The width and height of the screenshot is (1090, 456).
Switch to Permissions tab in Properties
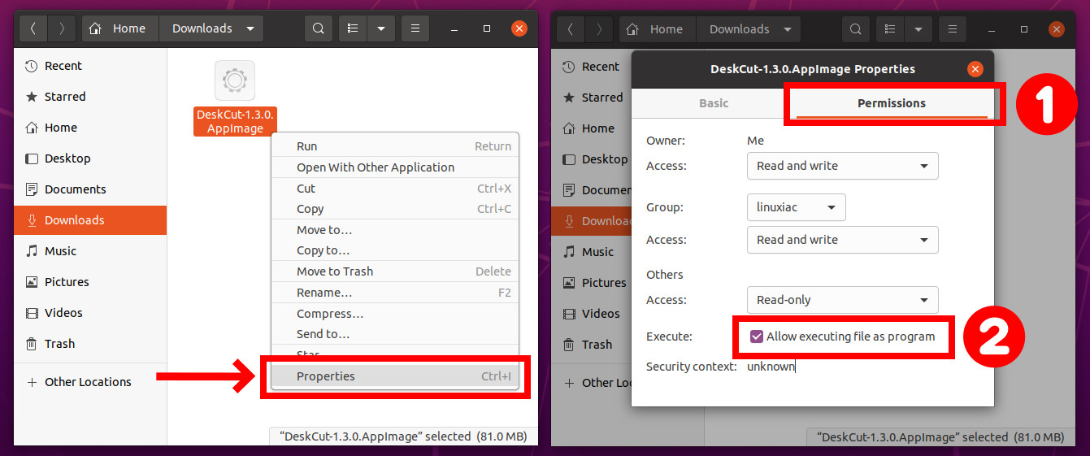[892, 103]
